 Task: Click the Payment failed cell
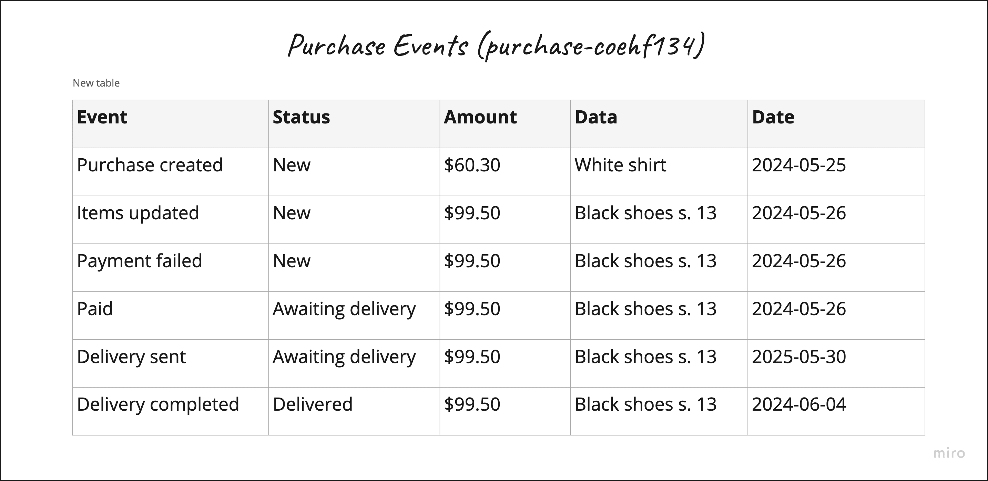coord(171,268)
